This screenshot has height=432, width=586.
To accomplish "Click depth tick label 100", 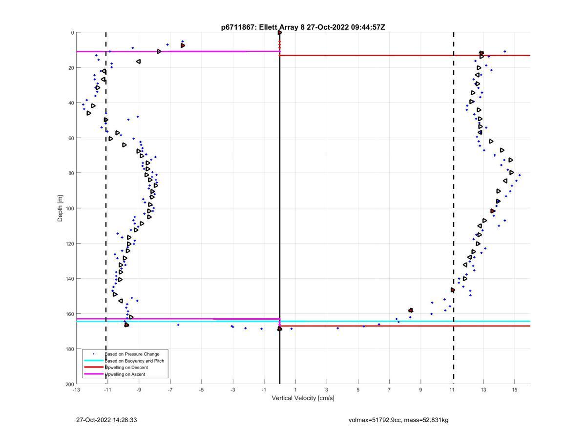I will point(69,208).
